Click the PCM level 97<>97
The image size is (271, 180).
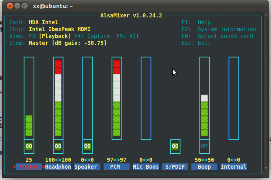pos(117,160)
